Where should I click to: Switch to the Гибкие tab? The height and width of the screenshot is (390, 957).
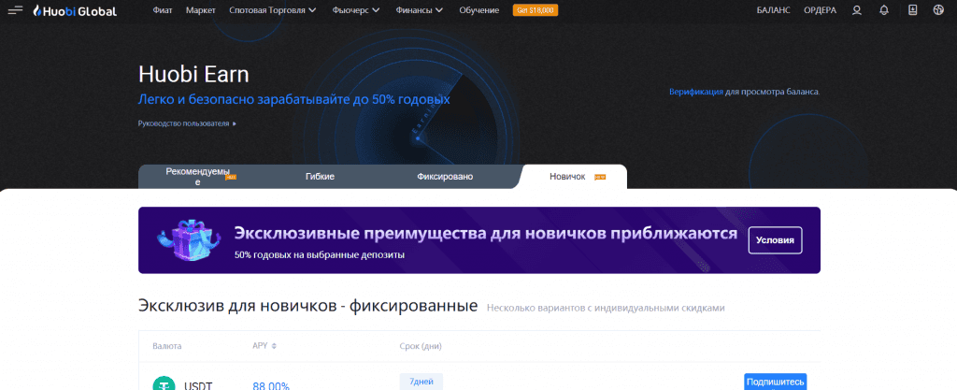(320, 177)
